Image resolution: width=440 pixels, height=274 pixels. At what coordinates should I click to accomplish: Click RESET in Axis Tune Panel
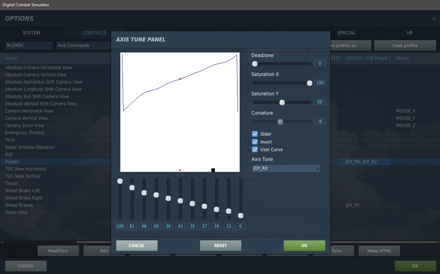click(221, 246)
